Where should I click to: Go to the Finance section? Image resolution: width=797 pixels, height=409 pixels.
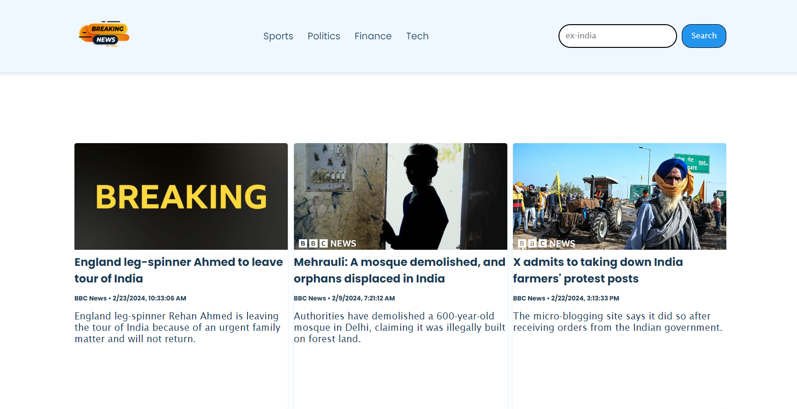pyautogui.click(x=373, y=36)
